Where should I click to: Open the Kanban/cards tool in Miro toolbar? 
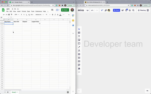point(79,65)
